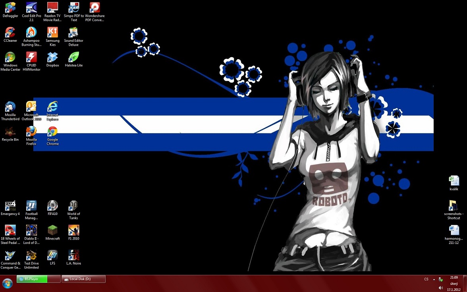Click the CPUID HWMonitor shortcut
The width and height of the screenshot is (467, 292).
pos(31,58)
